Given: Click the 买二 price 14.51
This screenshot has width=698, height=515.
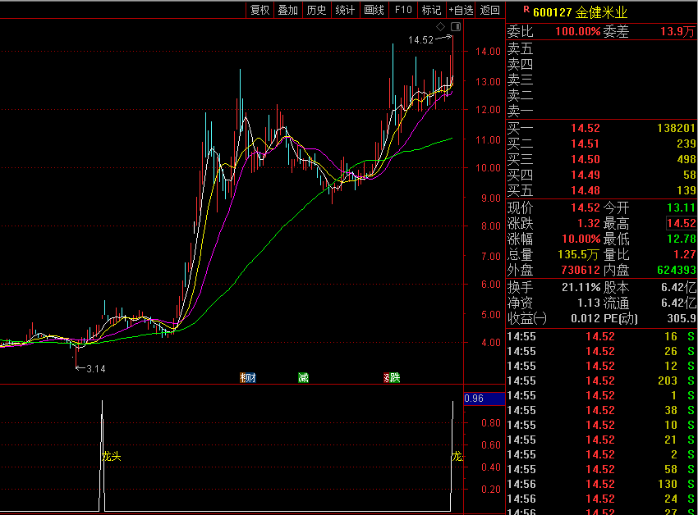Looking at the screenshot, I should [585, 144].
